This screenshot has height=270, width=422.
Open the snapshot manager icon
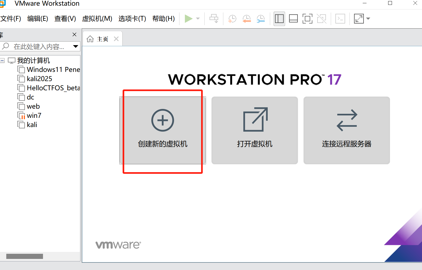(x=260, y=19)
